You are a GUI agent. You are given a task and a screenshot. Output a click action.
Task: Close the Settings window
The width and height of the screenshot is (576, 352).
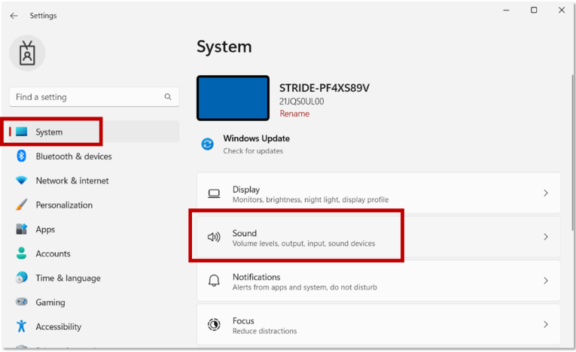point(562,11)
